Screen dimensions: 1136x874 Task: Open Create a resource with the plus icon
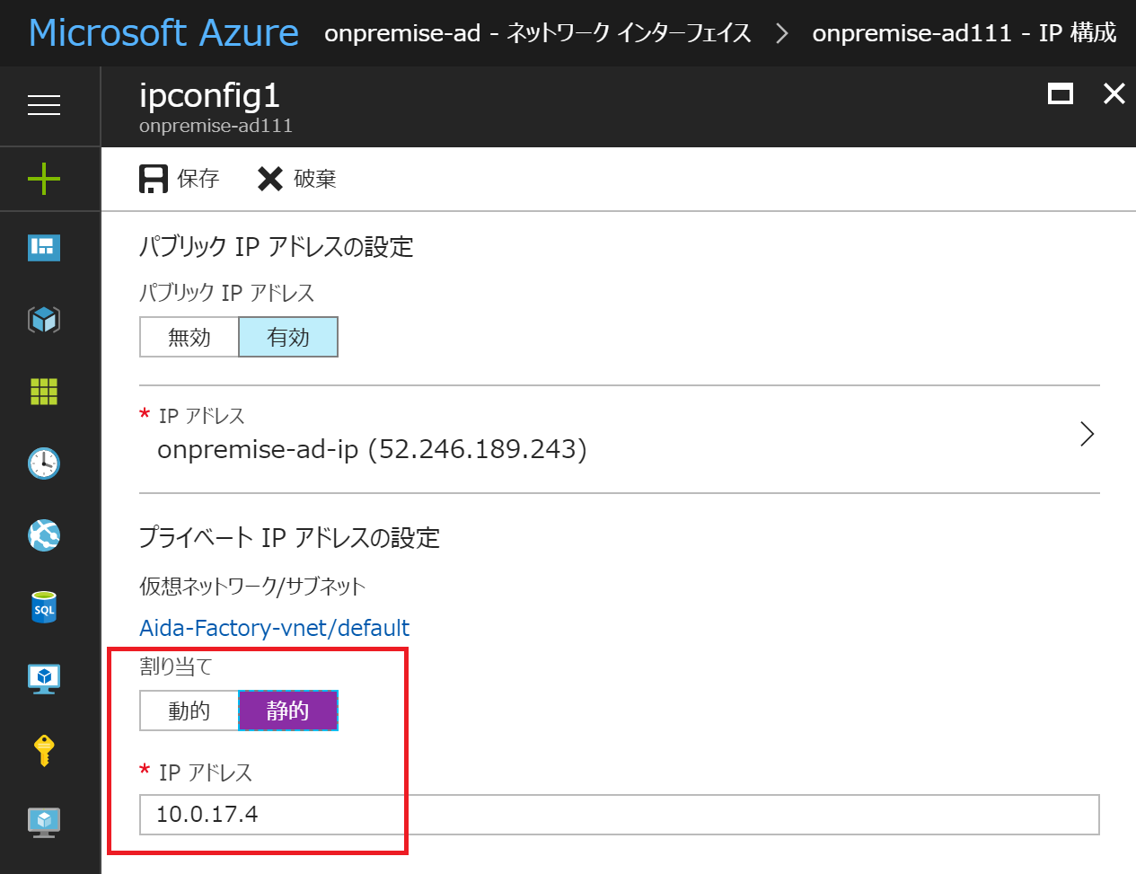(43, 178)
